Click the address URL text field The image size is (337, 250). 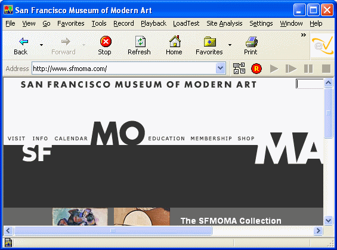point(124,69)
